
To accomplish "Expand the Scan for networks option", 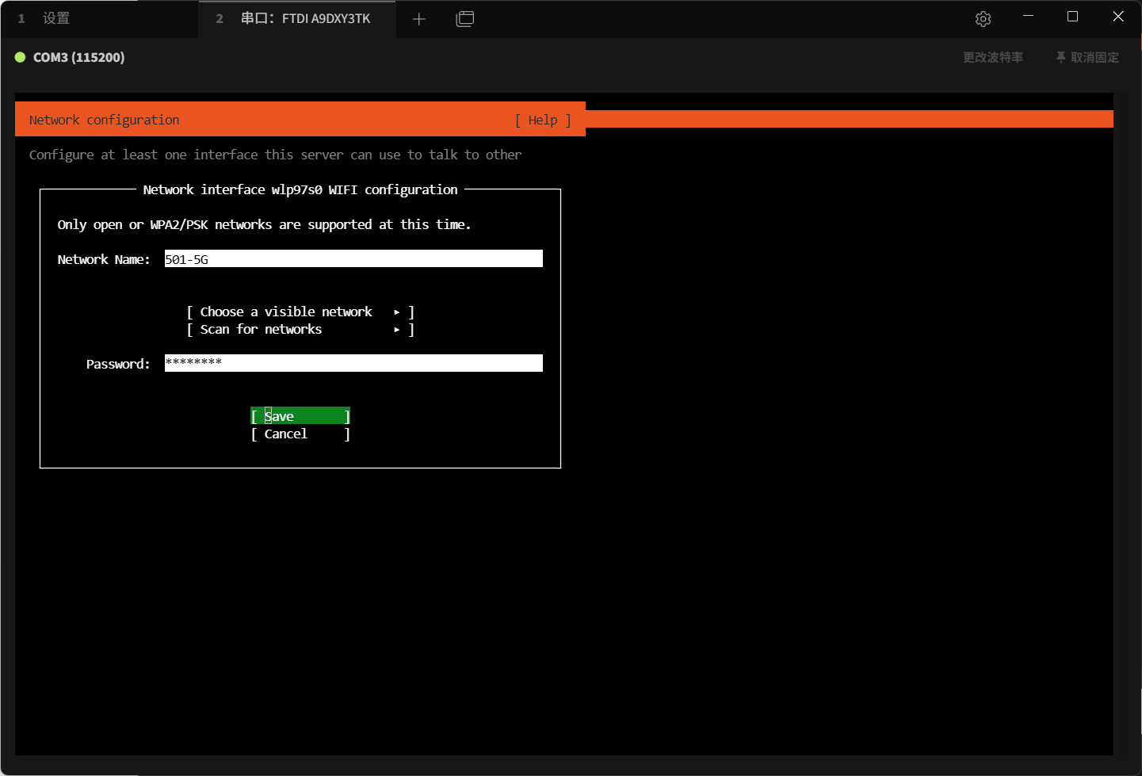I will coord(300,330).
